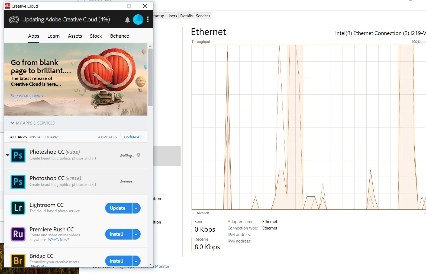This screenshot has height=274, width=426.
Task: Click the Photoshop CC v20.0 Ps icon
Action: pyautogui.click(x=18, y=155)
